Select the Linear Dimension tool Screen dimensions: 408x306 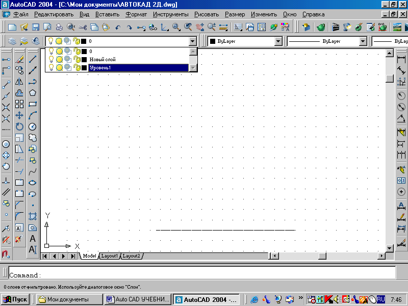click(401, 59)
